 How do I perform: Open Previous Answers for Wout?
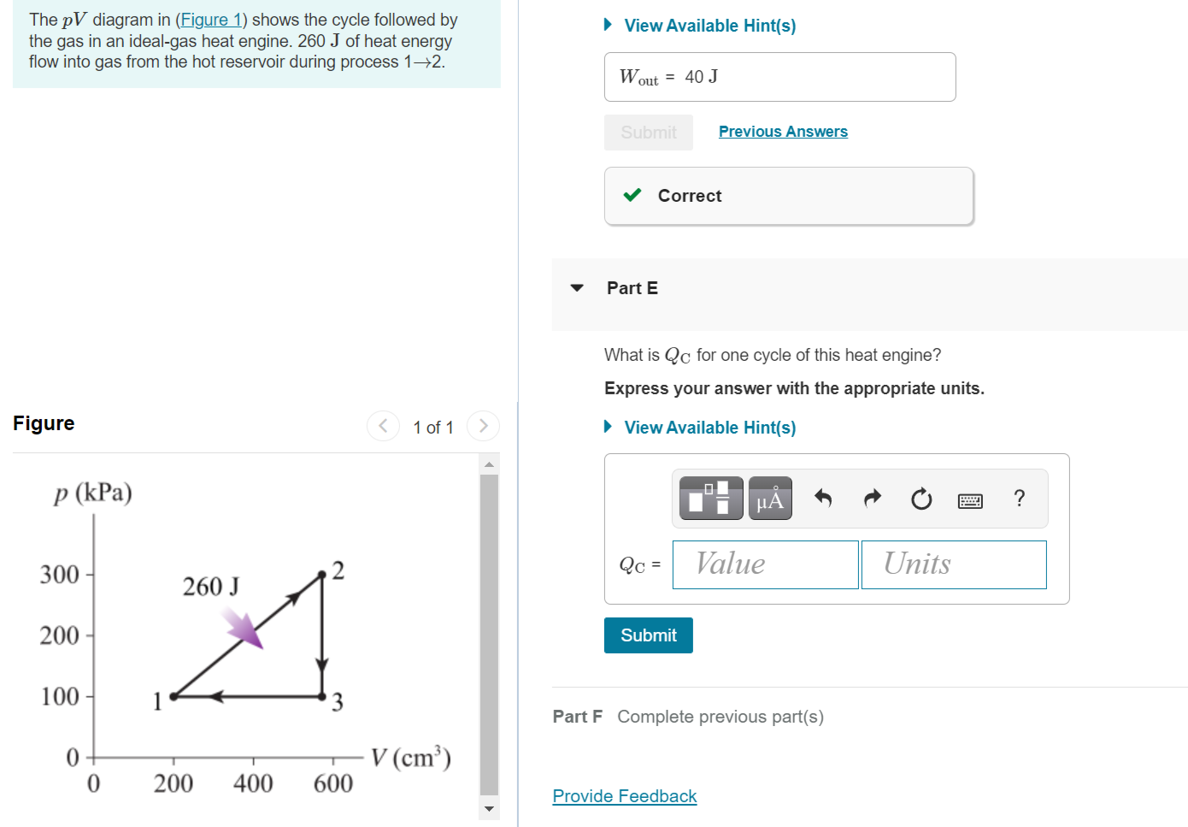pyautogui.click(x=782, y=131)
